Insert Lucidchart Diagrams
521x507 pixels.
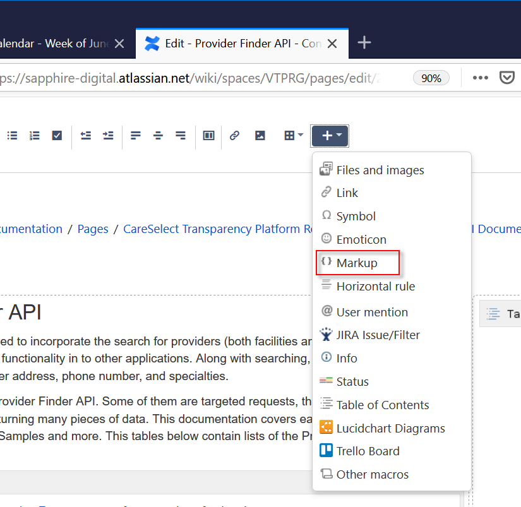point(392,428)
